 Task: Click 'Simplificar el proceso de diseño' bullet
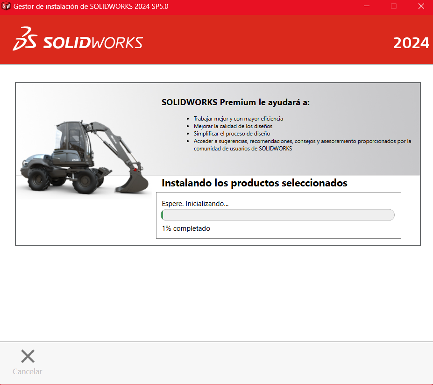click(232, 134)
